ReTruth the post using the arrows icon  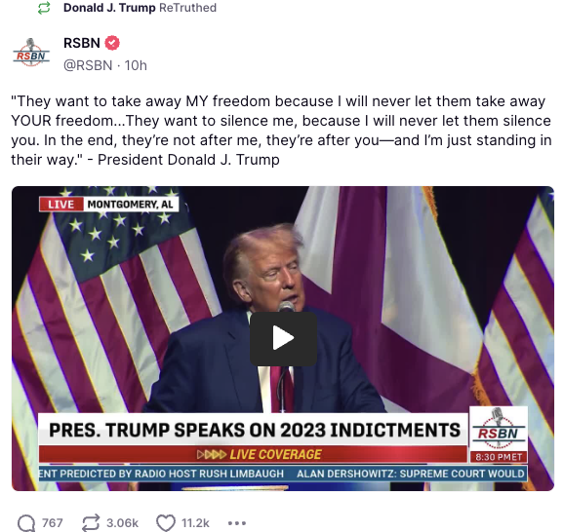[x=91, y=522]
